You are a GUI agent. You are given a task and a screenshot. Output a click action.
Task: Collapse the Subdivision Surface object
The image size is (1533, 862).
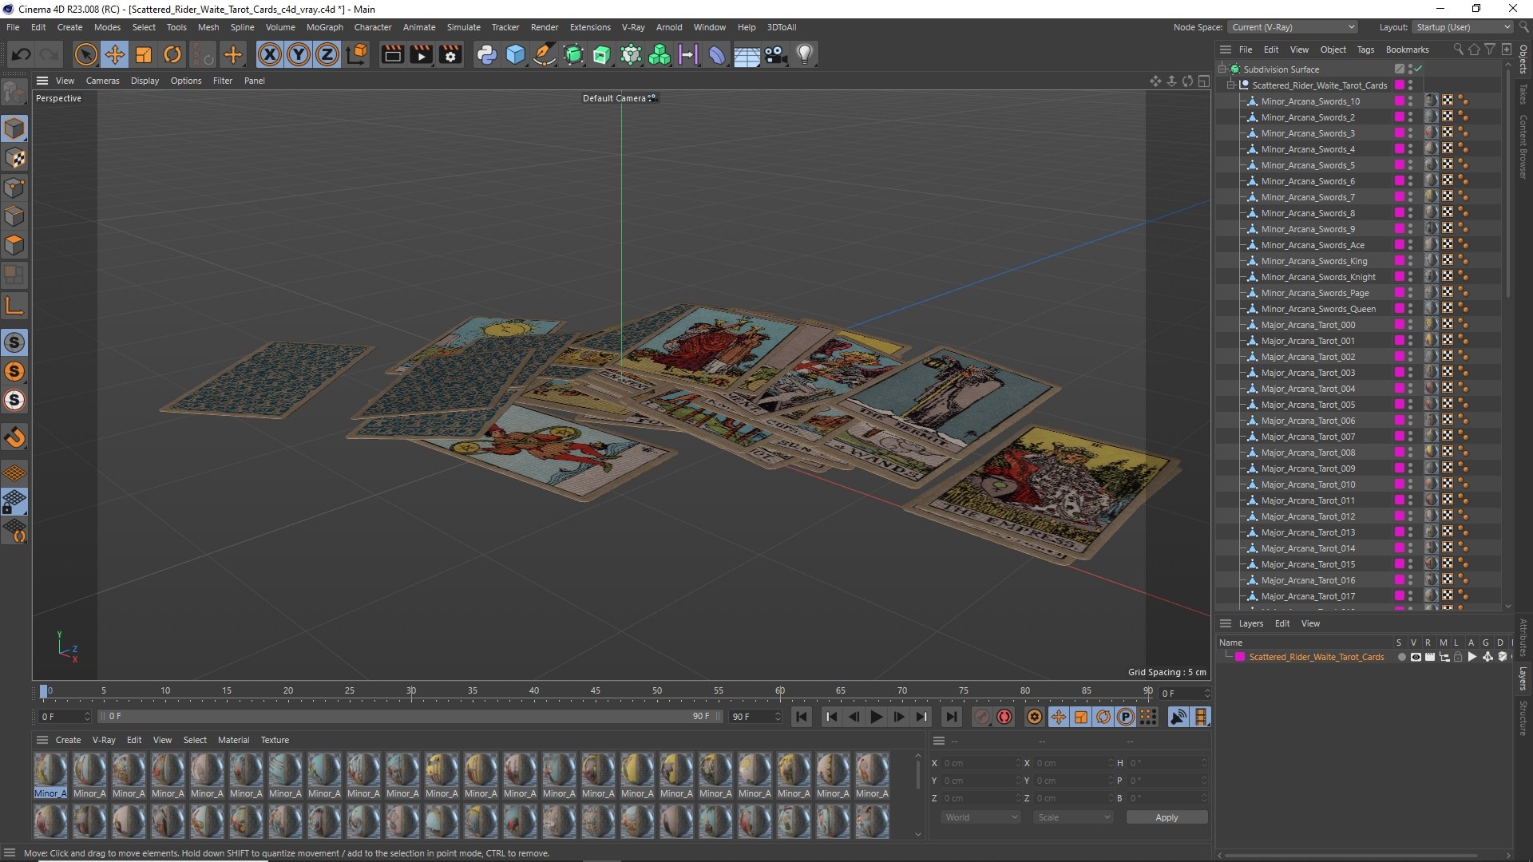click(1222, 69)
